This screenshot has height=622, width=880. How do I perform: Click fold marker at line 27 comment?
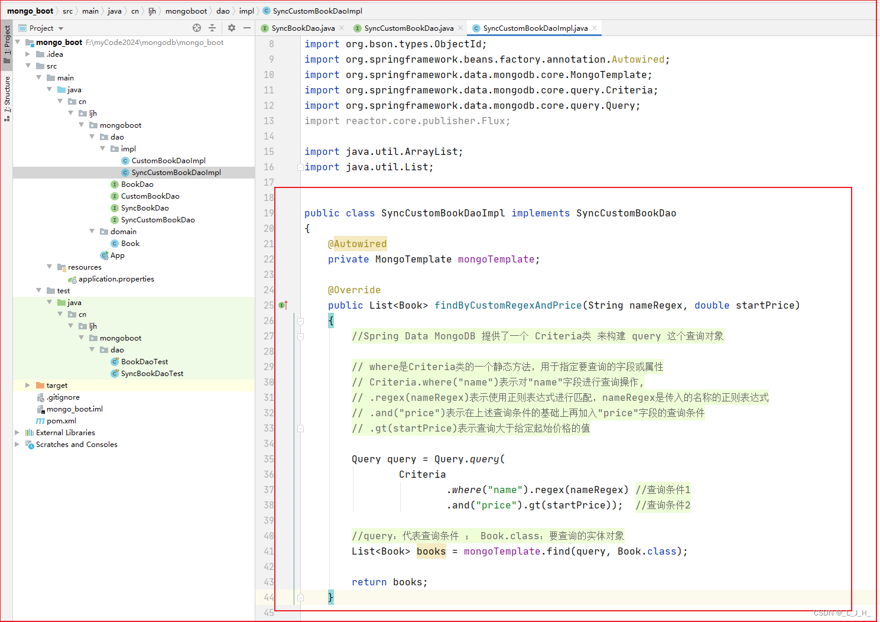coord(300,336)
